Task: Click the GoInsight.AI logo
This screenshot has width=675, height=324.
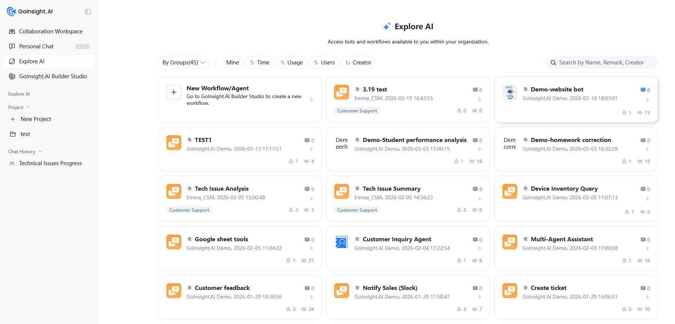Action: (x=30, y=12)
